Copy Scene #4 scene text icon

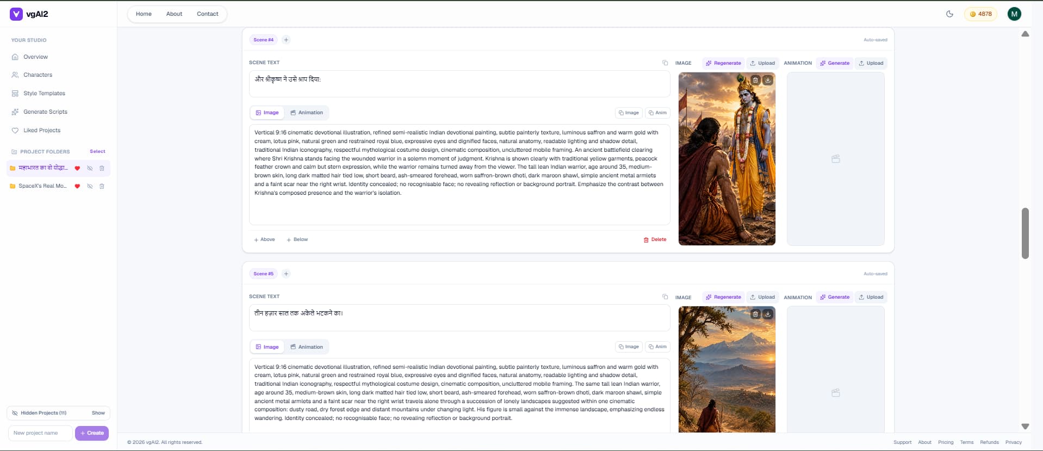tap(665, 63)
